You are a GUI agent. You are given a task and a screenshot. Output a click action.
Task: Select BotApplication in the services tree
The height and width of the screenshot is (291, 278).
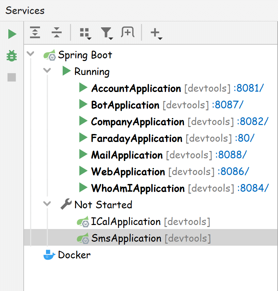125,105
